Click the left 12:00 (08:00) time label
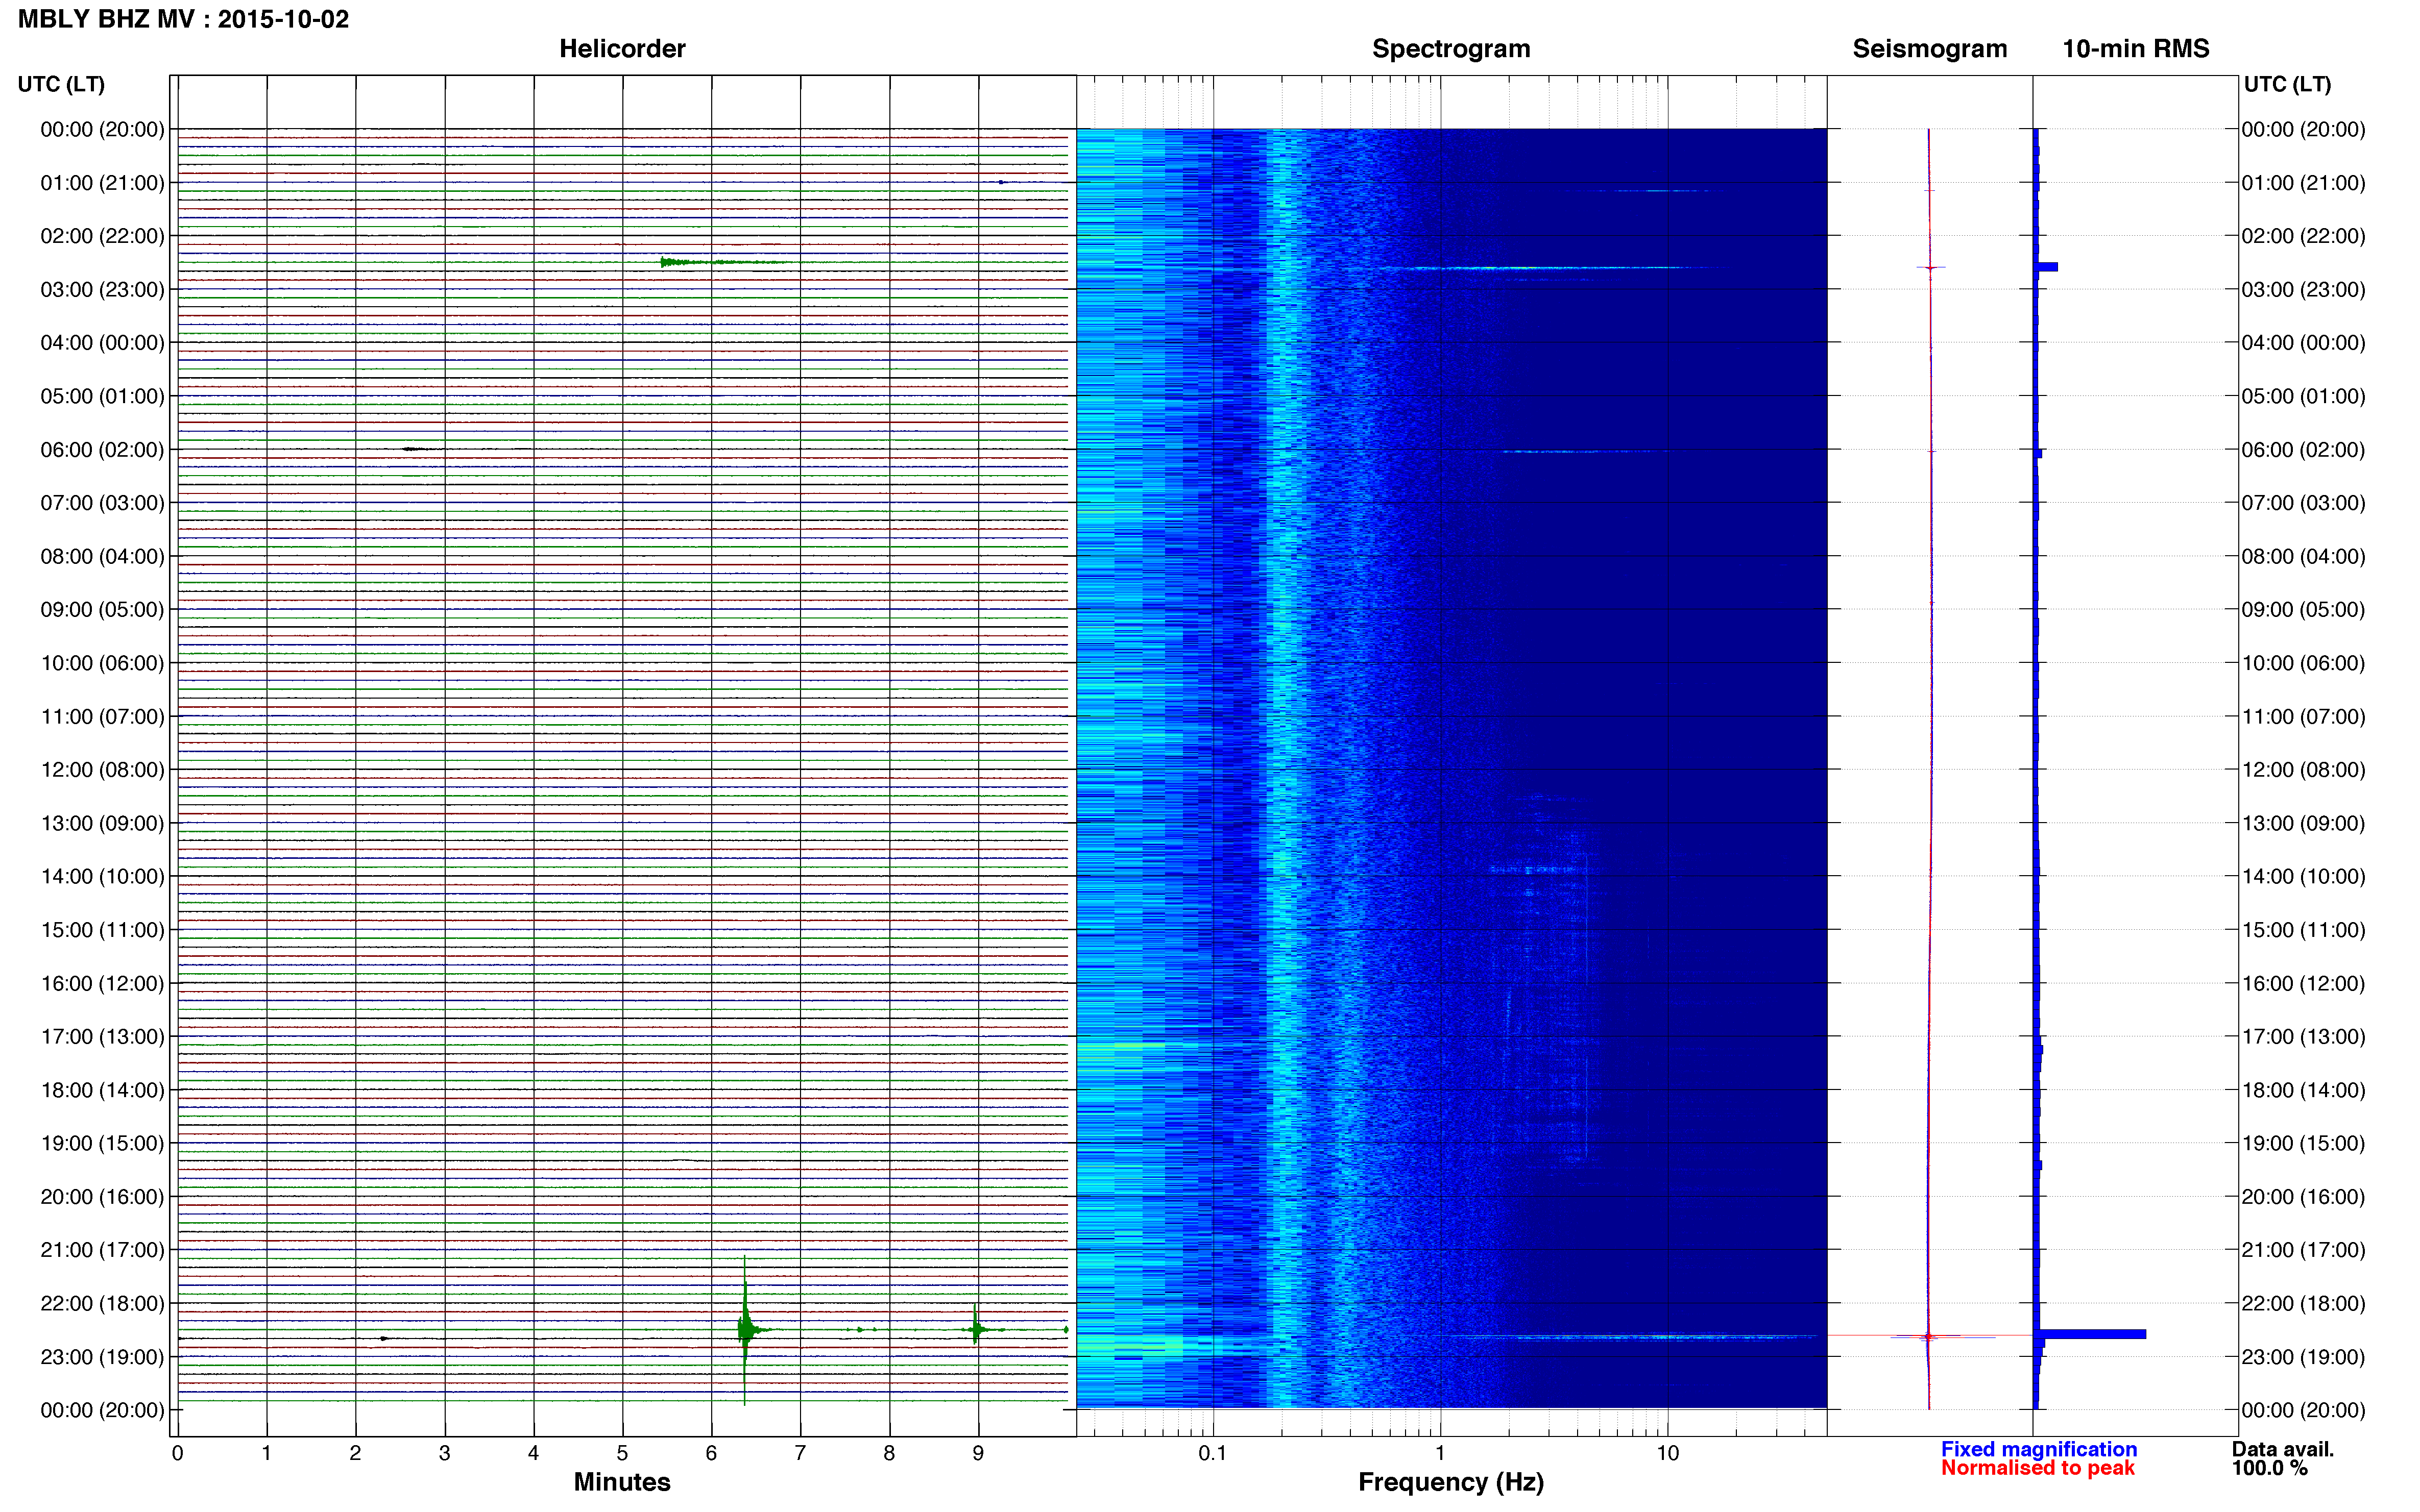 tap(102, 770)
